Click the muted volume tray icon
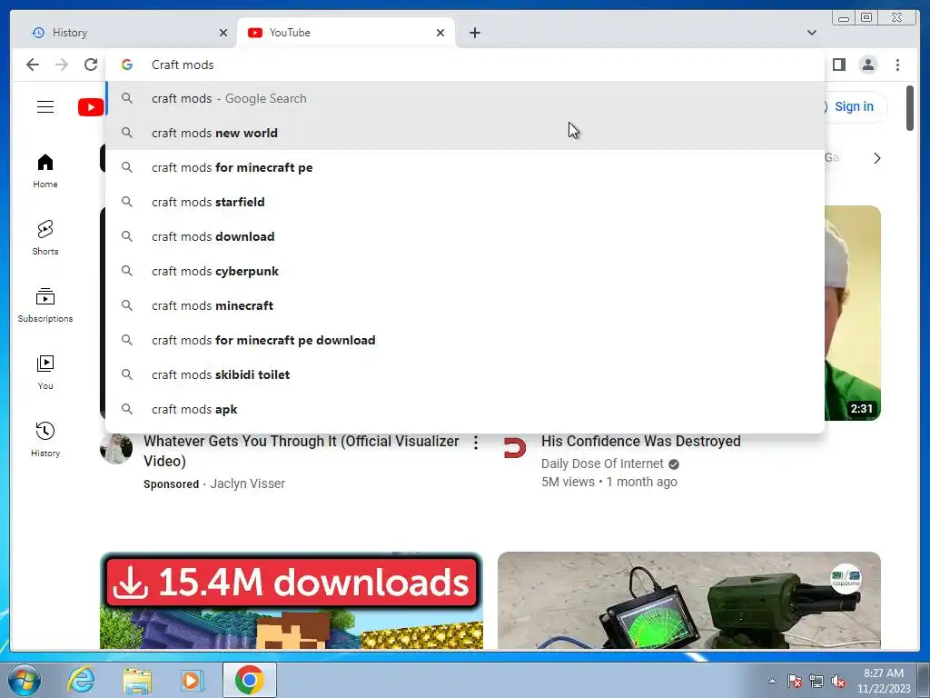The image size is (930, 698). (838, 682)
